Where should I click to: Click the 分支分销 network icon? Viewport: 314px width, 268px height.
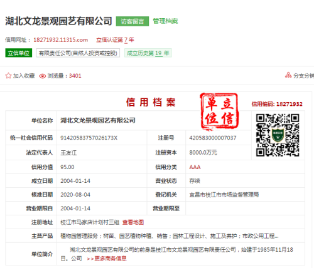point(288,75)
